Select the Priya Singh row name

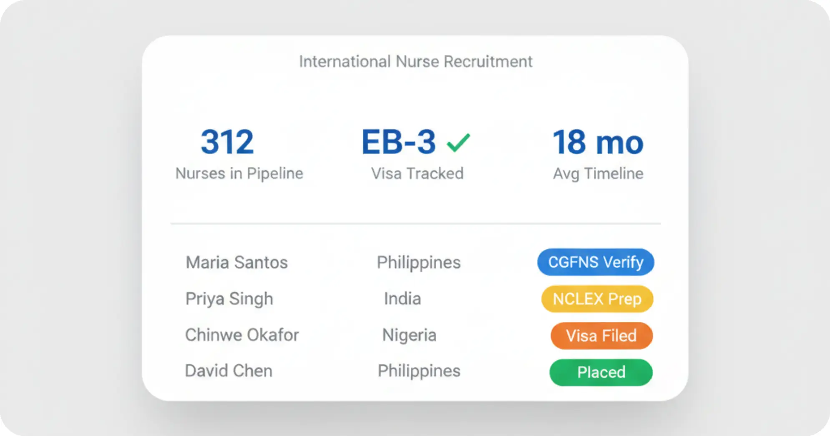pyautogui.click(x=229, y=299)
